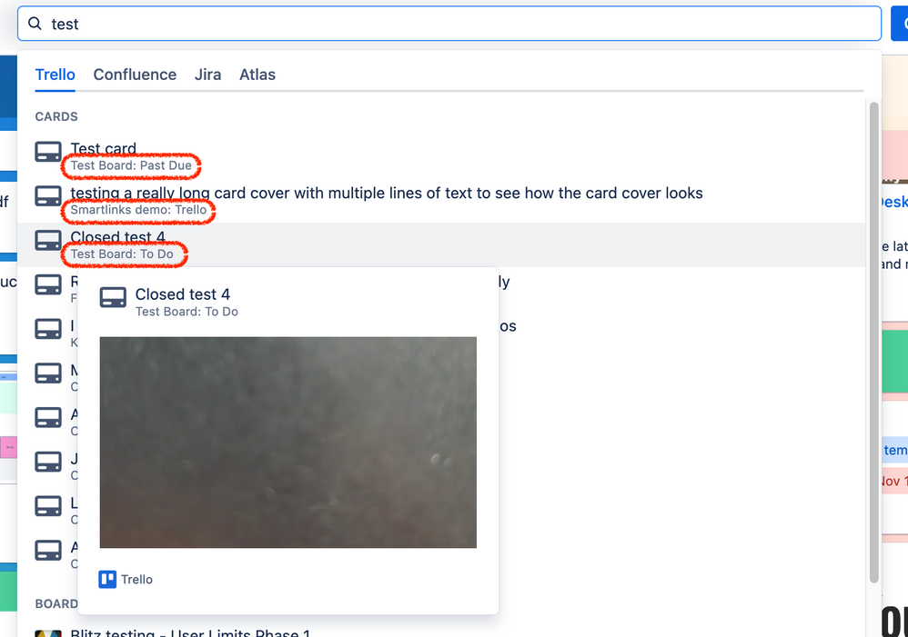Screen dimensions: 908x637
Task: Click card icon of row starting with M
Action: click(48, 373)
